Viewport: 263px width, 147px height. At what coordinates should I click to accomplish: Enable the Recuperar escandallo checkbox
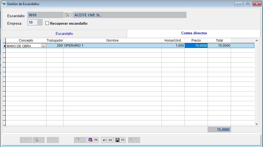point(47,23)
